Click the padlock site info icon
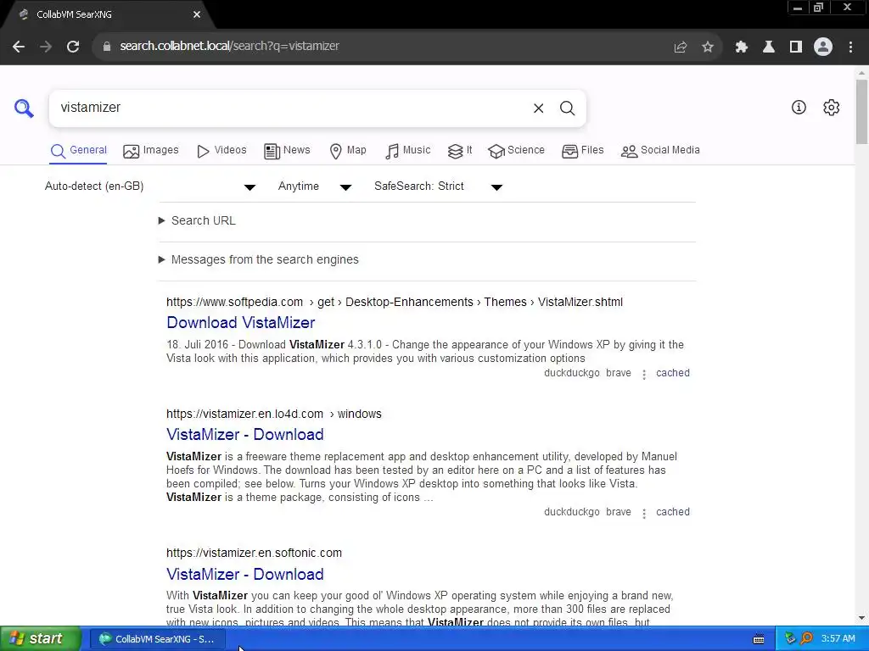 pyautogui.click(x=106, y=47)
